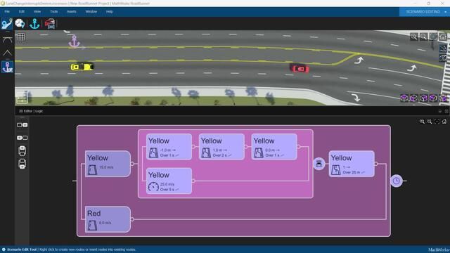This screenshot has width=450, height=253.
Task: Open the Edit menu
Action: pyautogui.click(x=22, y=12)
